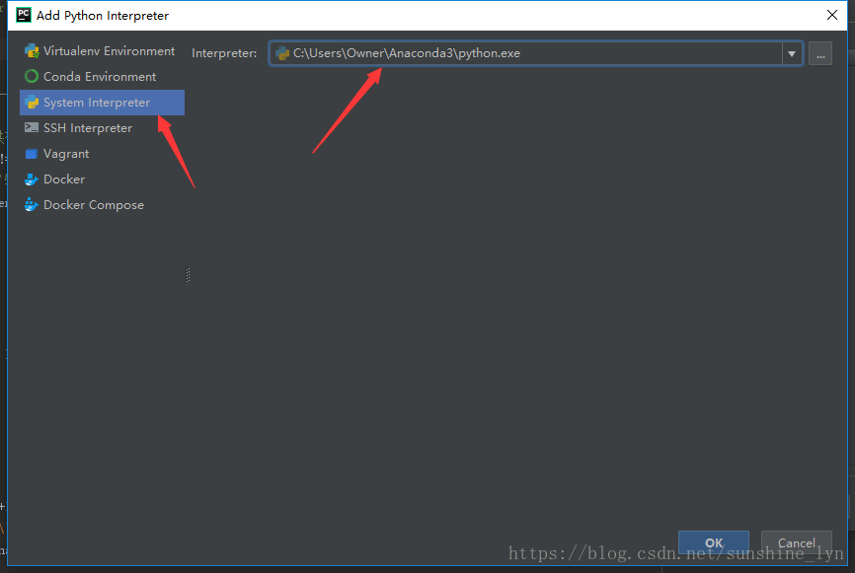855x573 pixels.
Task: Select System Interpreter option
Action: pyautogui.click(x=102, y=103)
